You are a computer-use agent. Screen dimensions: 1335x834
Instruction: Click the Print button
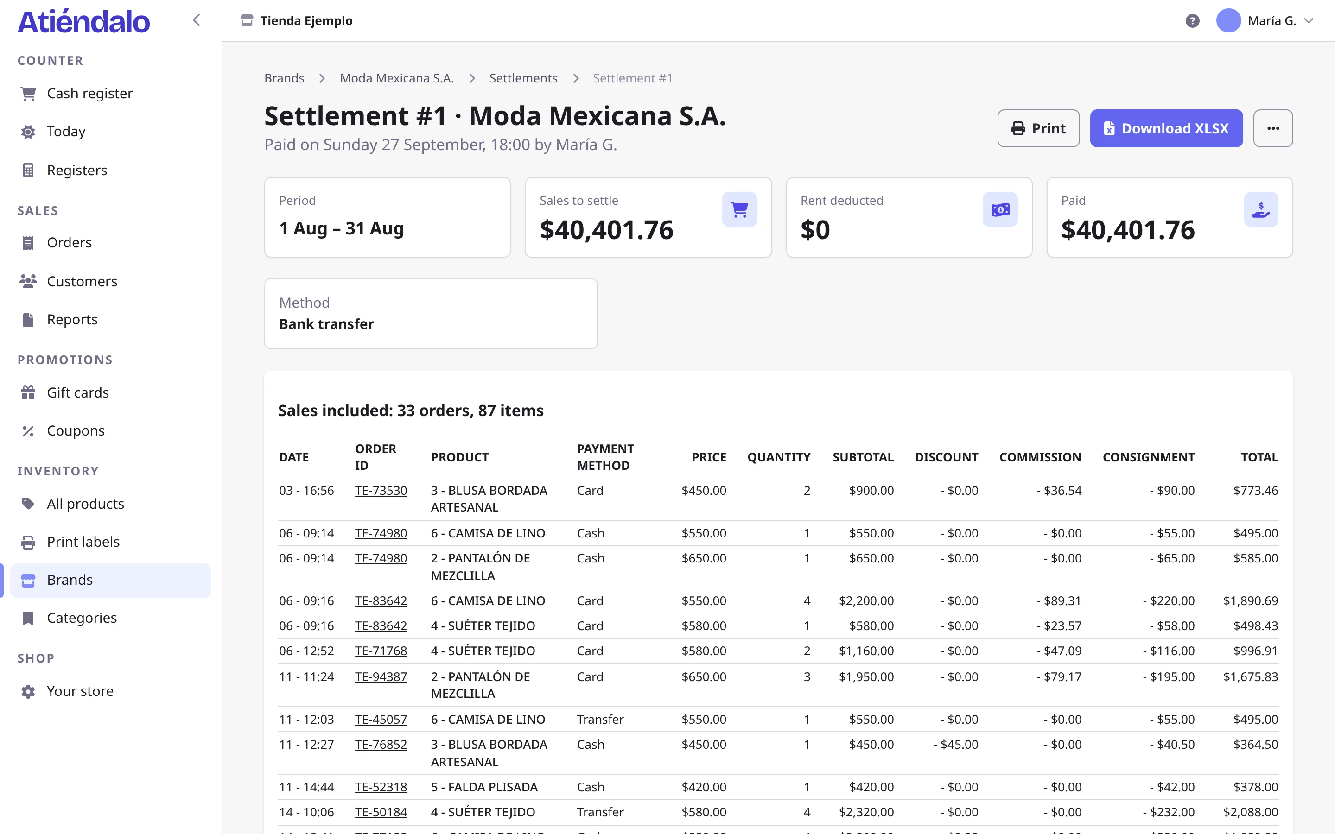click(1038, 128)
